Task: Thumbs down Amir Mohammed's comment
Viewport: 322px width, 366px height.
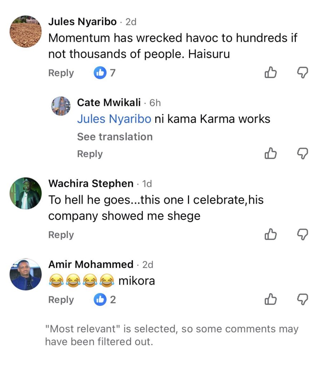Action: 303,300
